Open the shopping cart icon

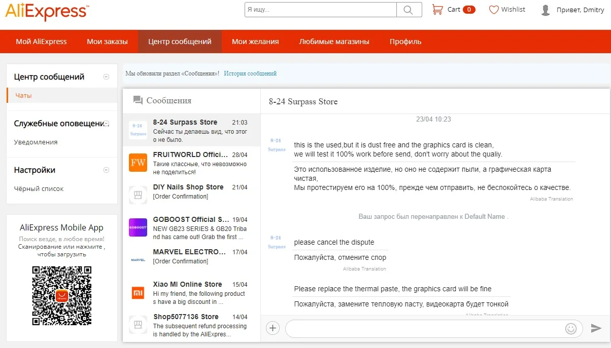click(437, 10)
